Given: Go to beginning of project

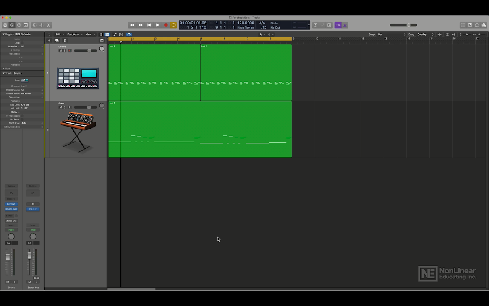Looking at the screenshot, I should click(149, 25).
